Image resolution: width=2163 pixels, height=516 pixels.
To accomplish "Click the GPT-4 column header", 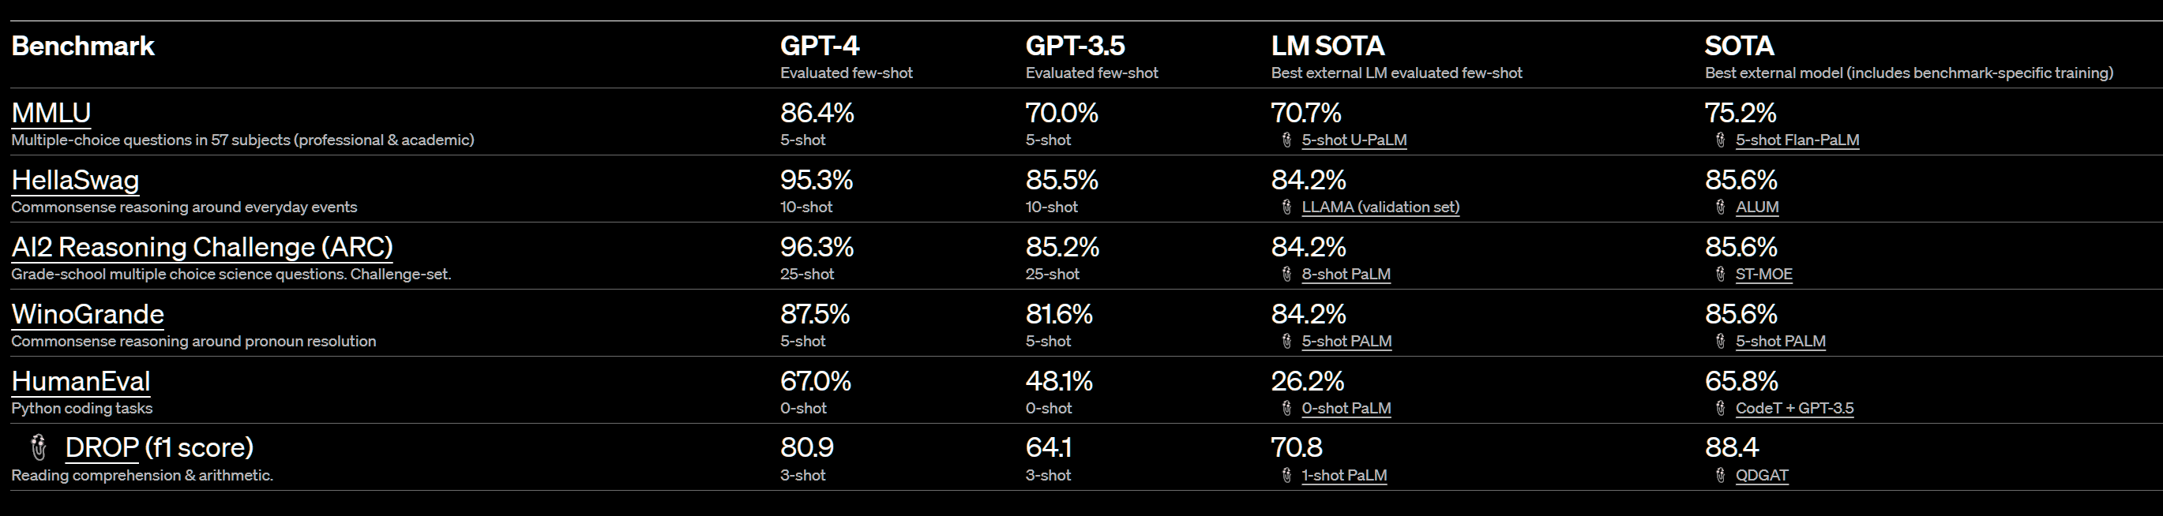I will pyautogui.click(x=820, y=45).
